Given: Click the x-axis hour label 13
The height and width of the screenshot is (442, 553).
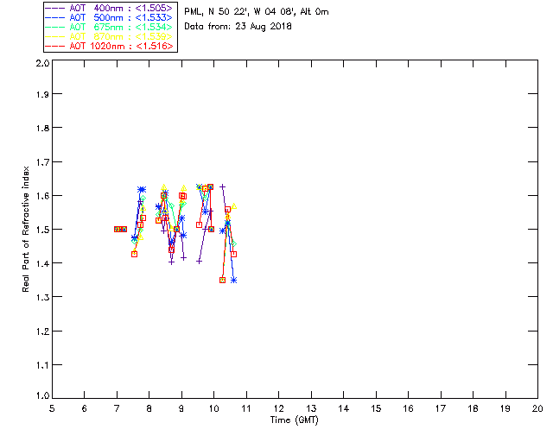Looking at the screenshot, I should tap(311, 408).
